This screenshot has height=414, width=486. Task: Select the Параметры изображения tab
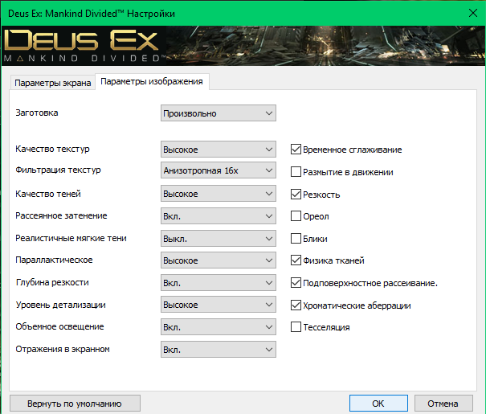click(152, 81)
